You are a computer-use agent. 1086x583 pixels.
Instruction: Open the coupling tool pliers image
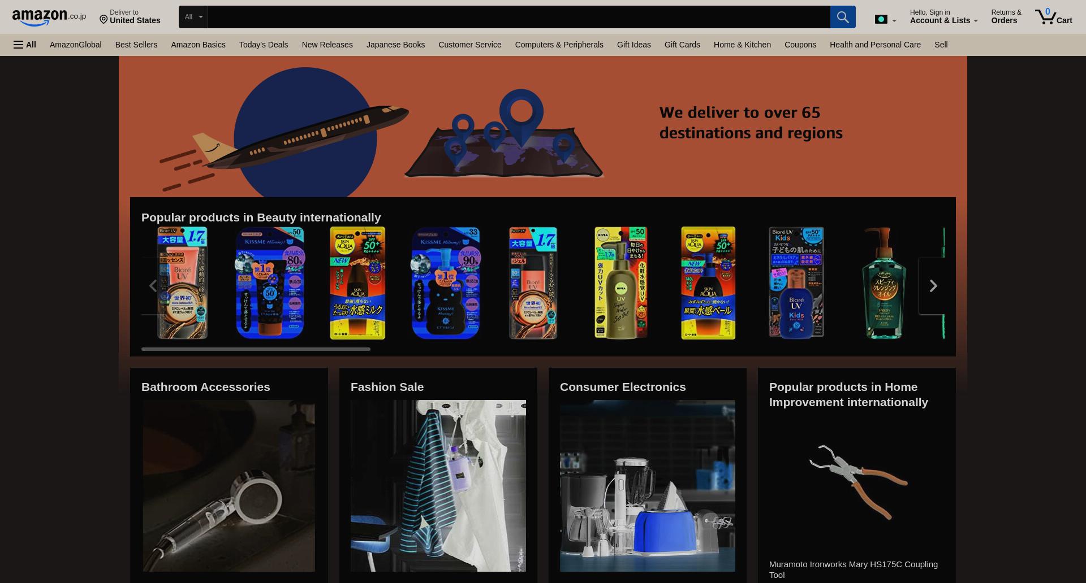pyautogui.click(x=858, y=482)
